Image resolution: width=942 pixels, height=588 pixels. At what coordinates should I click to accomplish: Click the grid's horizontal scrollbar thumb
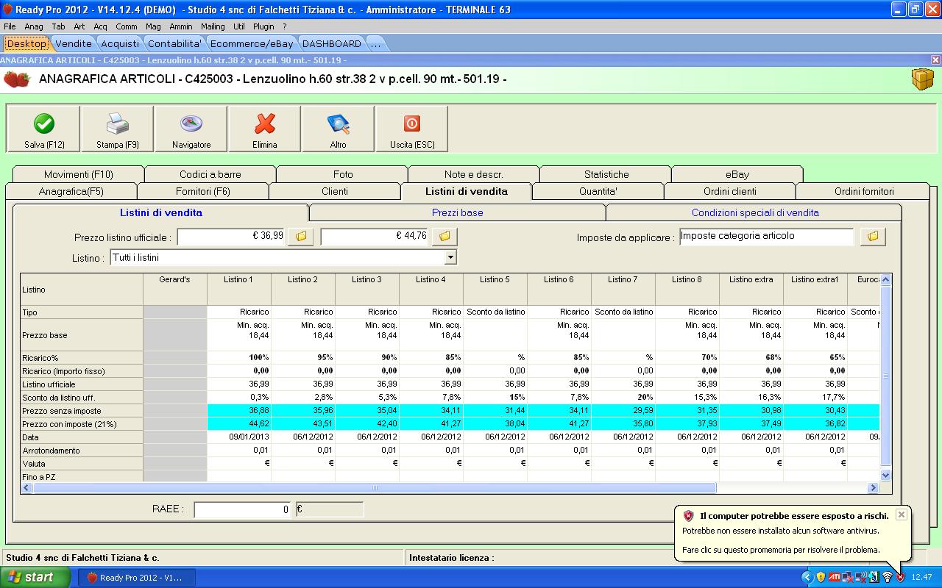click(375, 487)
